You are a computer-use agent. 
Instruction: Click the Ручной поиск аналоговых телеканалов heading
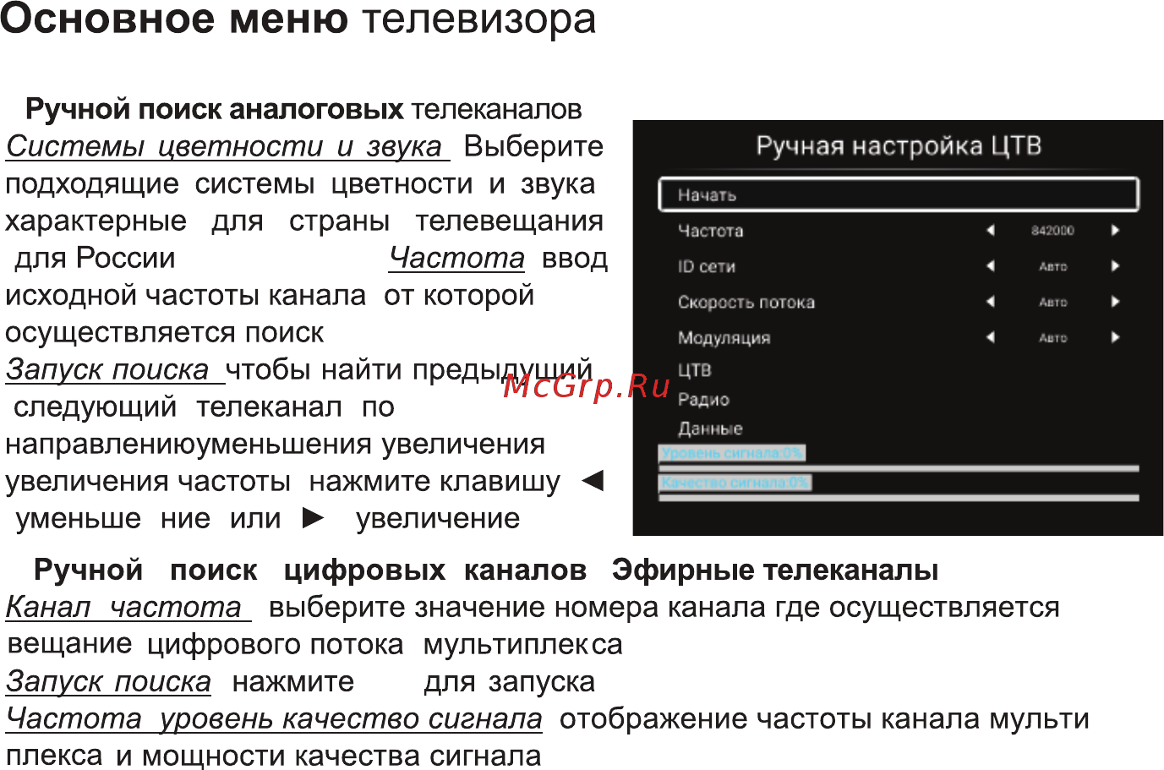click(303, 109)
